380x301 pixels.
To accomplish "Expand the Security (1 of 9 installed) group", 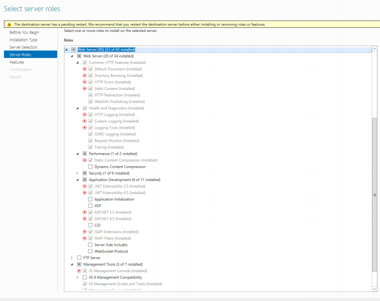I will pyautogui.click(x=78, y=173).
